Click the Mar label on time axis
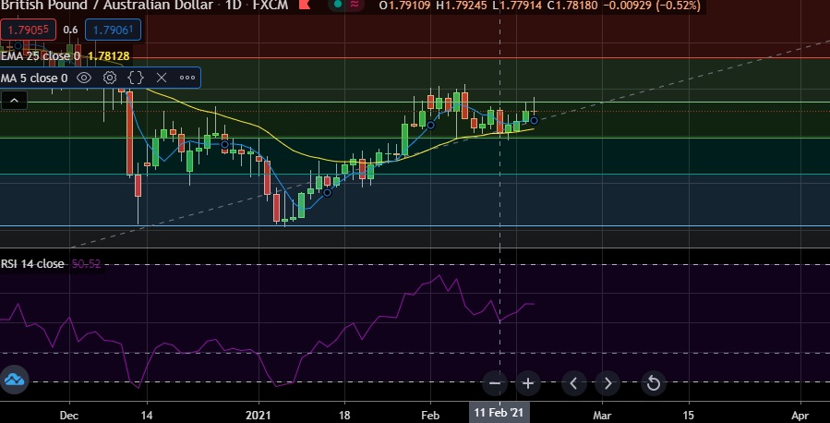 (602, 416)
